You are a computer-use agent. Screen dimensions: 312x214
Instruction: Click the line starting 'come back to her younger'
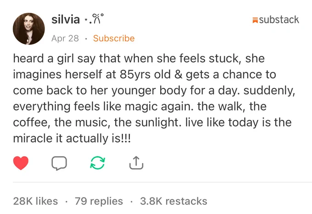[x=154, y=91]
